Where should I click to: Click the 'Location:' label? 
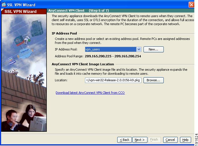[61, 80]
